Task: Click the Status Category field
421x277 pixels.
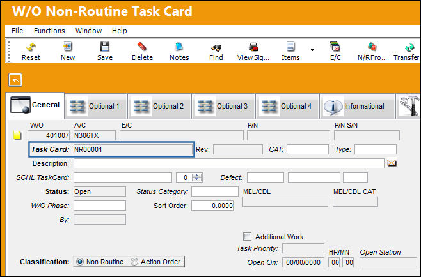Action: (215, 191)
